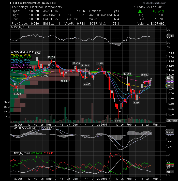The image size is (178, 181).
Task: Click the candlestick icon before FLEX (Daily)
Action: 12,52
